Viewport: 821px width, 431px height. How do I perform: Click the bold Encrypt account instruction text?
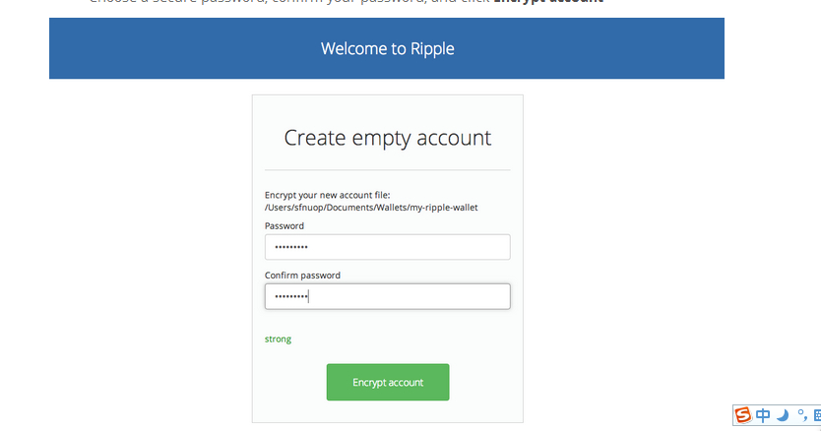[548, 2]
